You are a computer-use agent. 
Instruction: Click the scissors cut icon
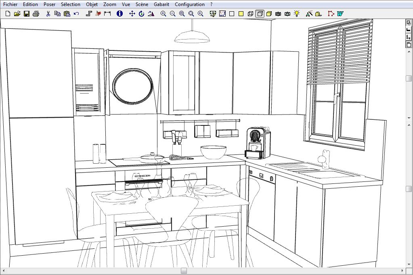coord(48,14)
